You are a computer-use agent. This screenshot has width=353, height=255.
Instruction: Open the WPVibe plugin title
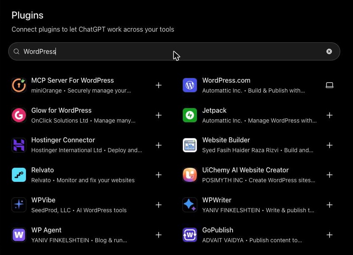[43, 200]
